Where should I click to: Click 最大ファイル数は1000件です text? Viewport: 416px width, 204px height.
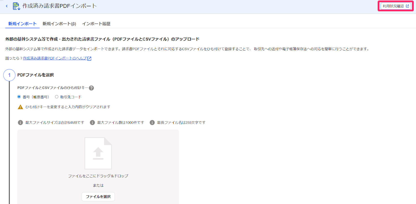click(121, 122)
